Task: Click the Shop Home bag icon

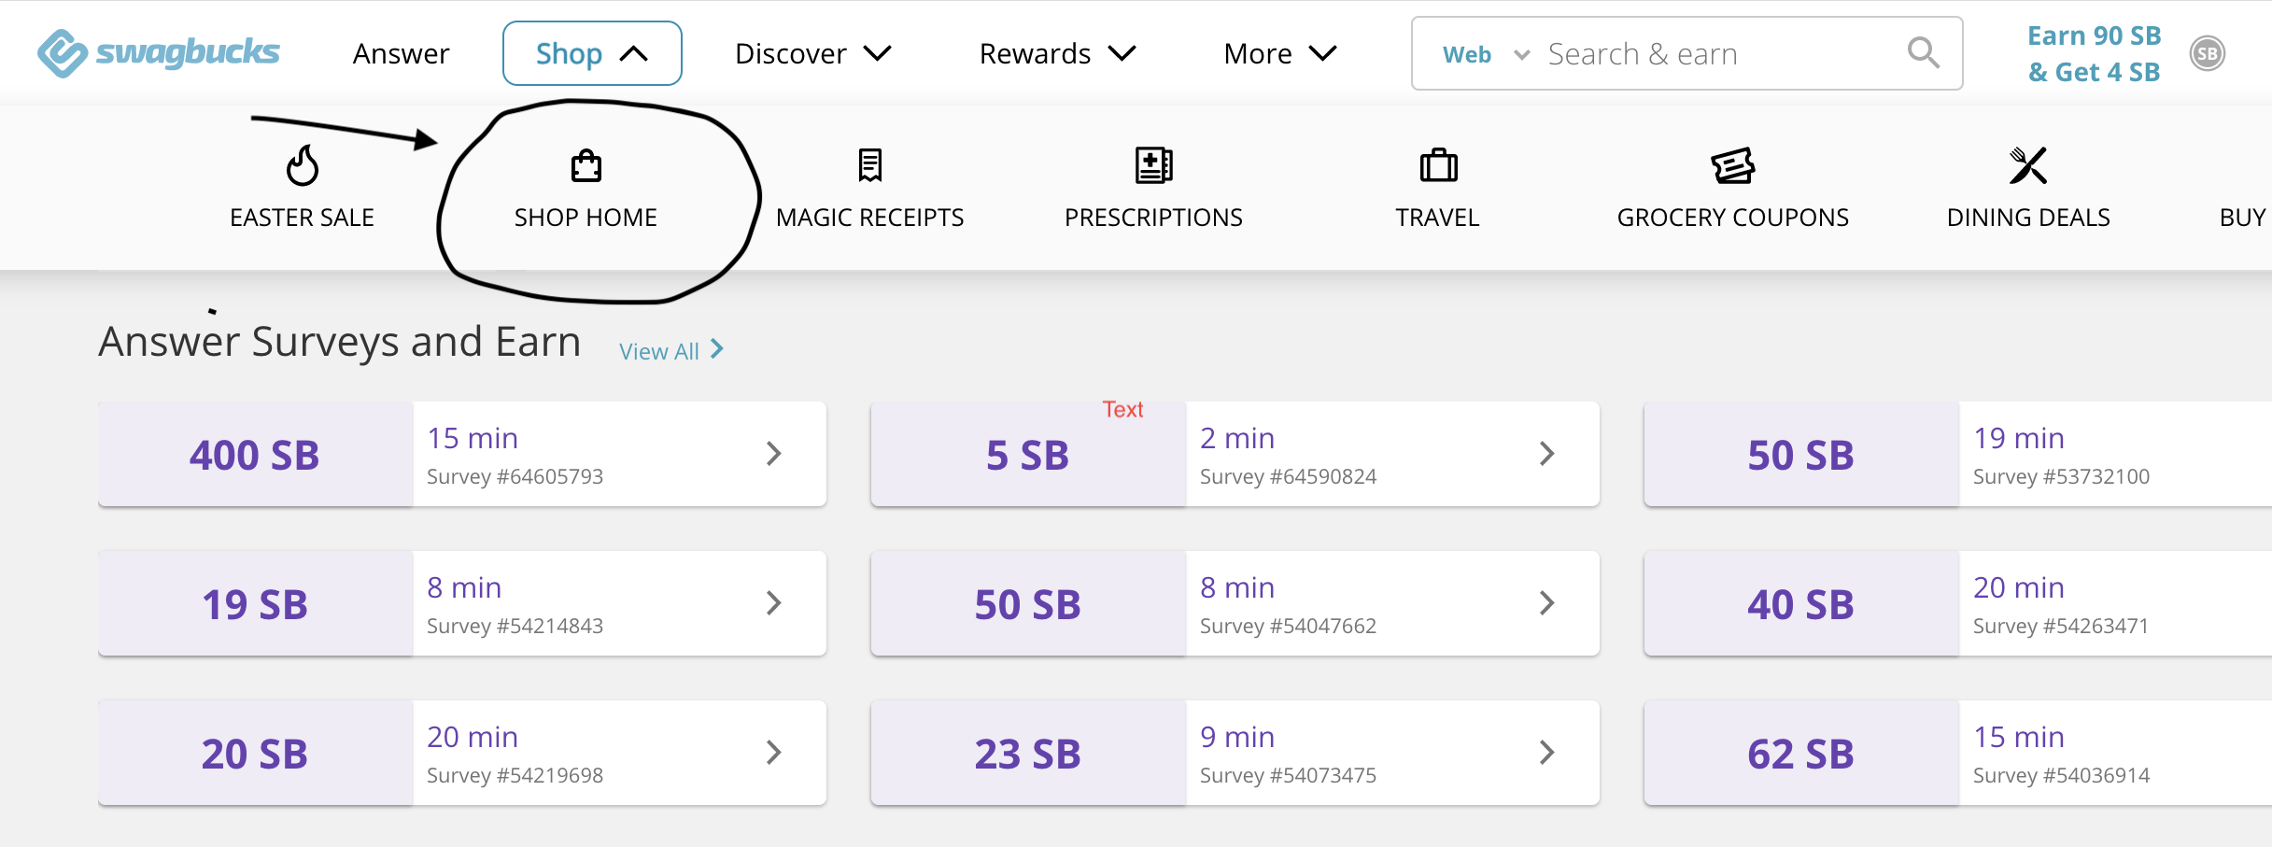Action: point(586,166)
